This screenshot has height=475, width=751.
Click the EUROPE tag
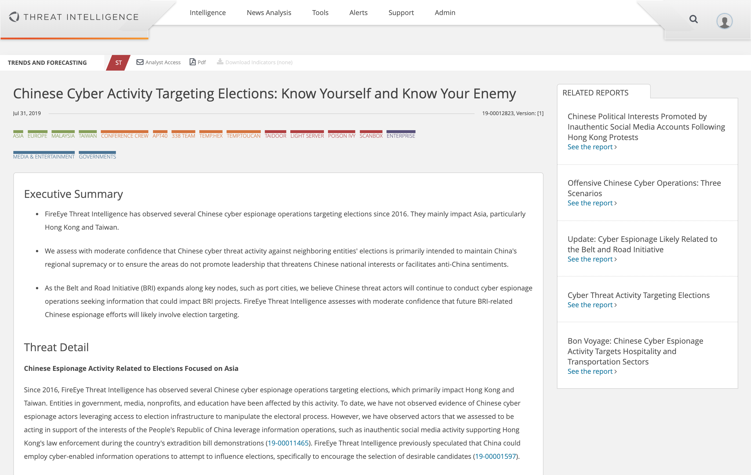37,135
